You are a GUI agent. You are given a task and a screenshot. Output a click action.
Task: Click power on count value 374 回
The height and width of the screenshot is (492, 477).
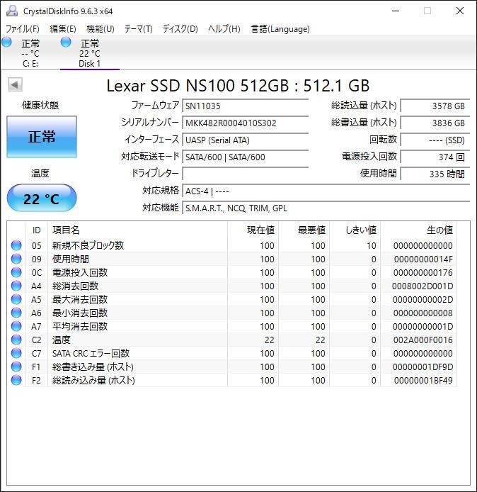tap(435, 157)
